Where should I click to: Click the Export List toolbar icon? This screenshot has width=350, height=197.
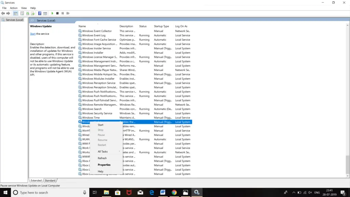[33, 13]
